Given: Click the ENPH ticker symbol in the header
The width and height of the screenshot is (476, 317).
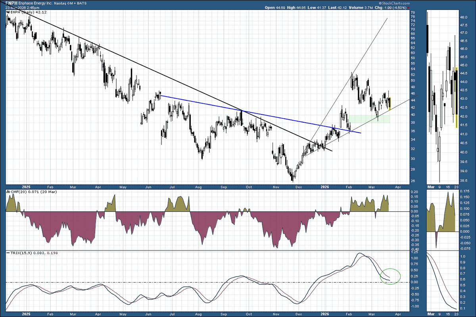Looking at the screenshot, I should point(11,3).
